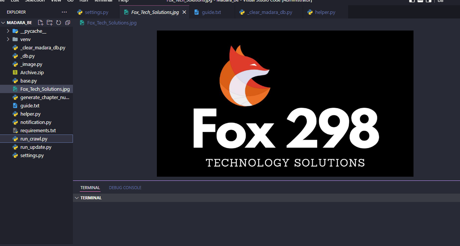Select the Fox_Tech_Solutions.jpg editor tab

coord(155,12)
